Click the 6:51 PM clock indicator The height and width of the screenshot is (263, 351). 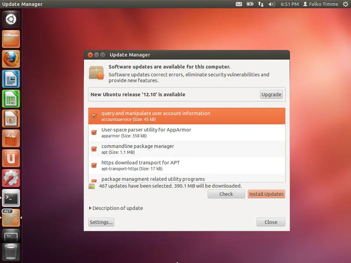(290, 4)
